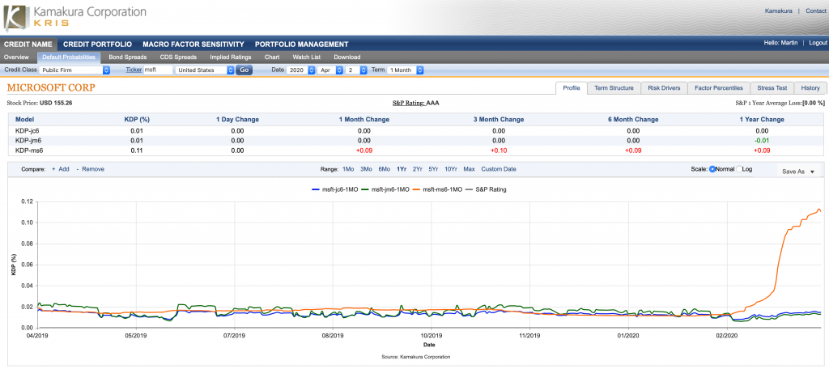Viewport: 829px width, 369px height.
Task: Click the Logout link
Action: pyautogui.click(x=818, y=43)
